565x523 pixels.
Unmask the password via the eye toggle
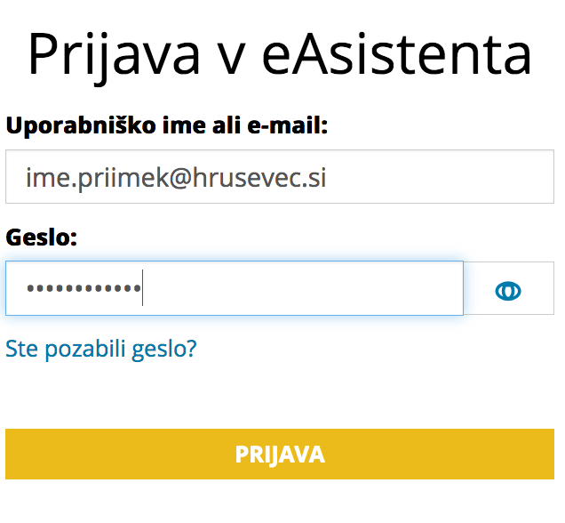pyautogui.click(x=508, y=291)
